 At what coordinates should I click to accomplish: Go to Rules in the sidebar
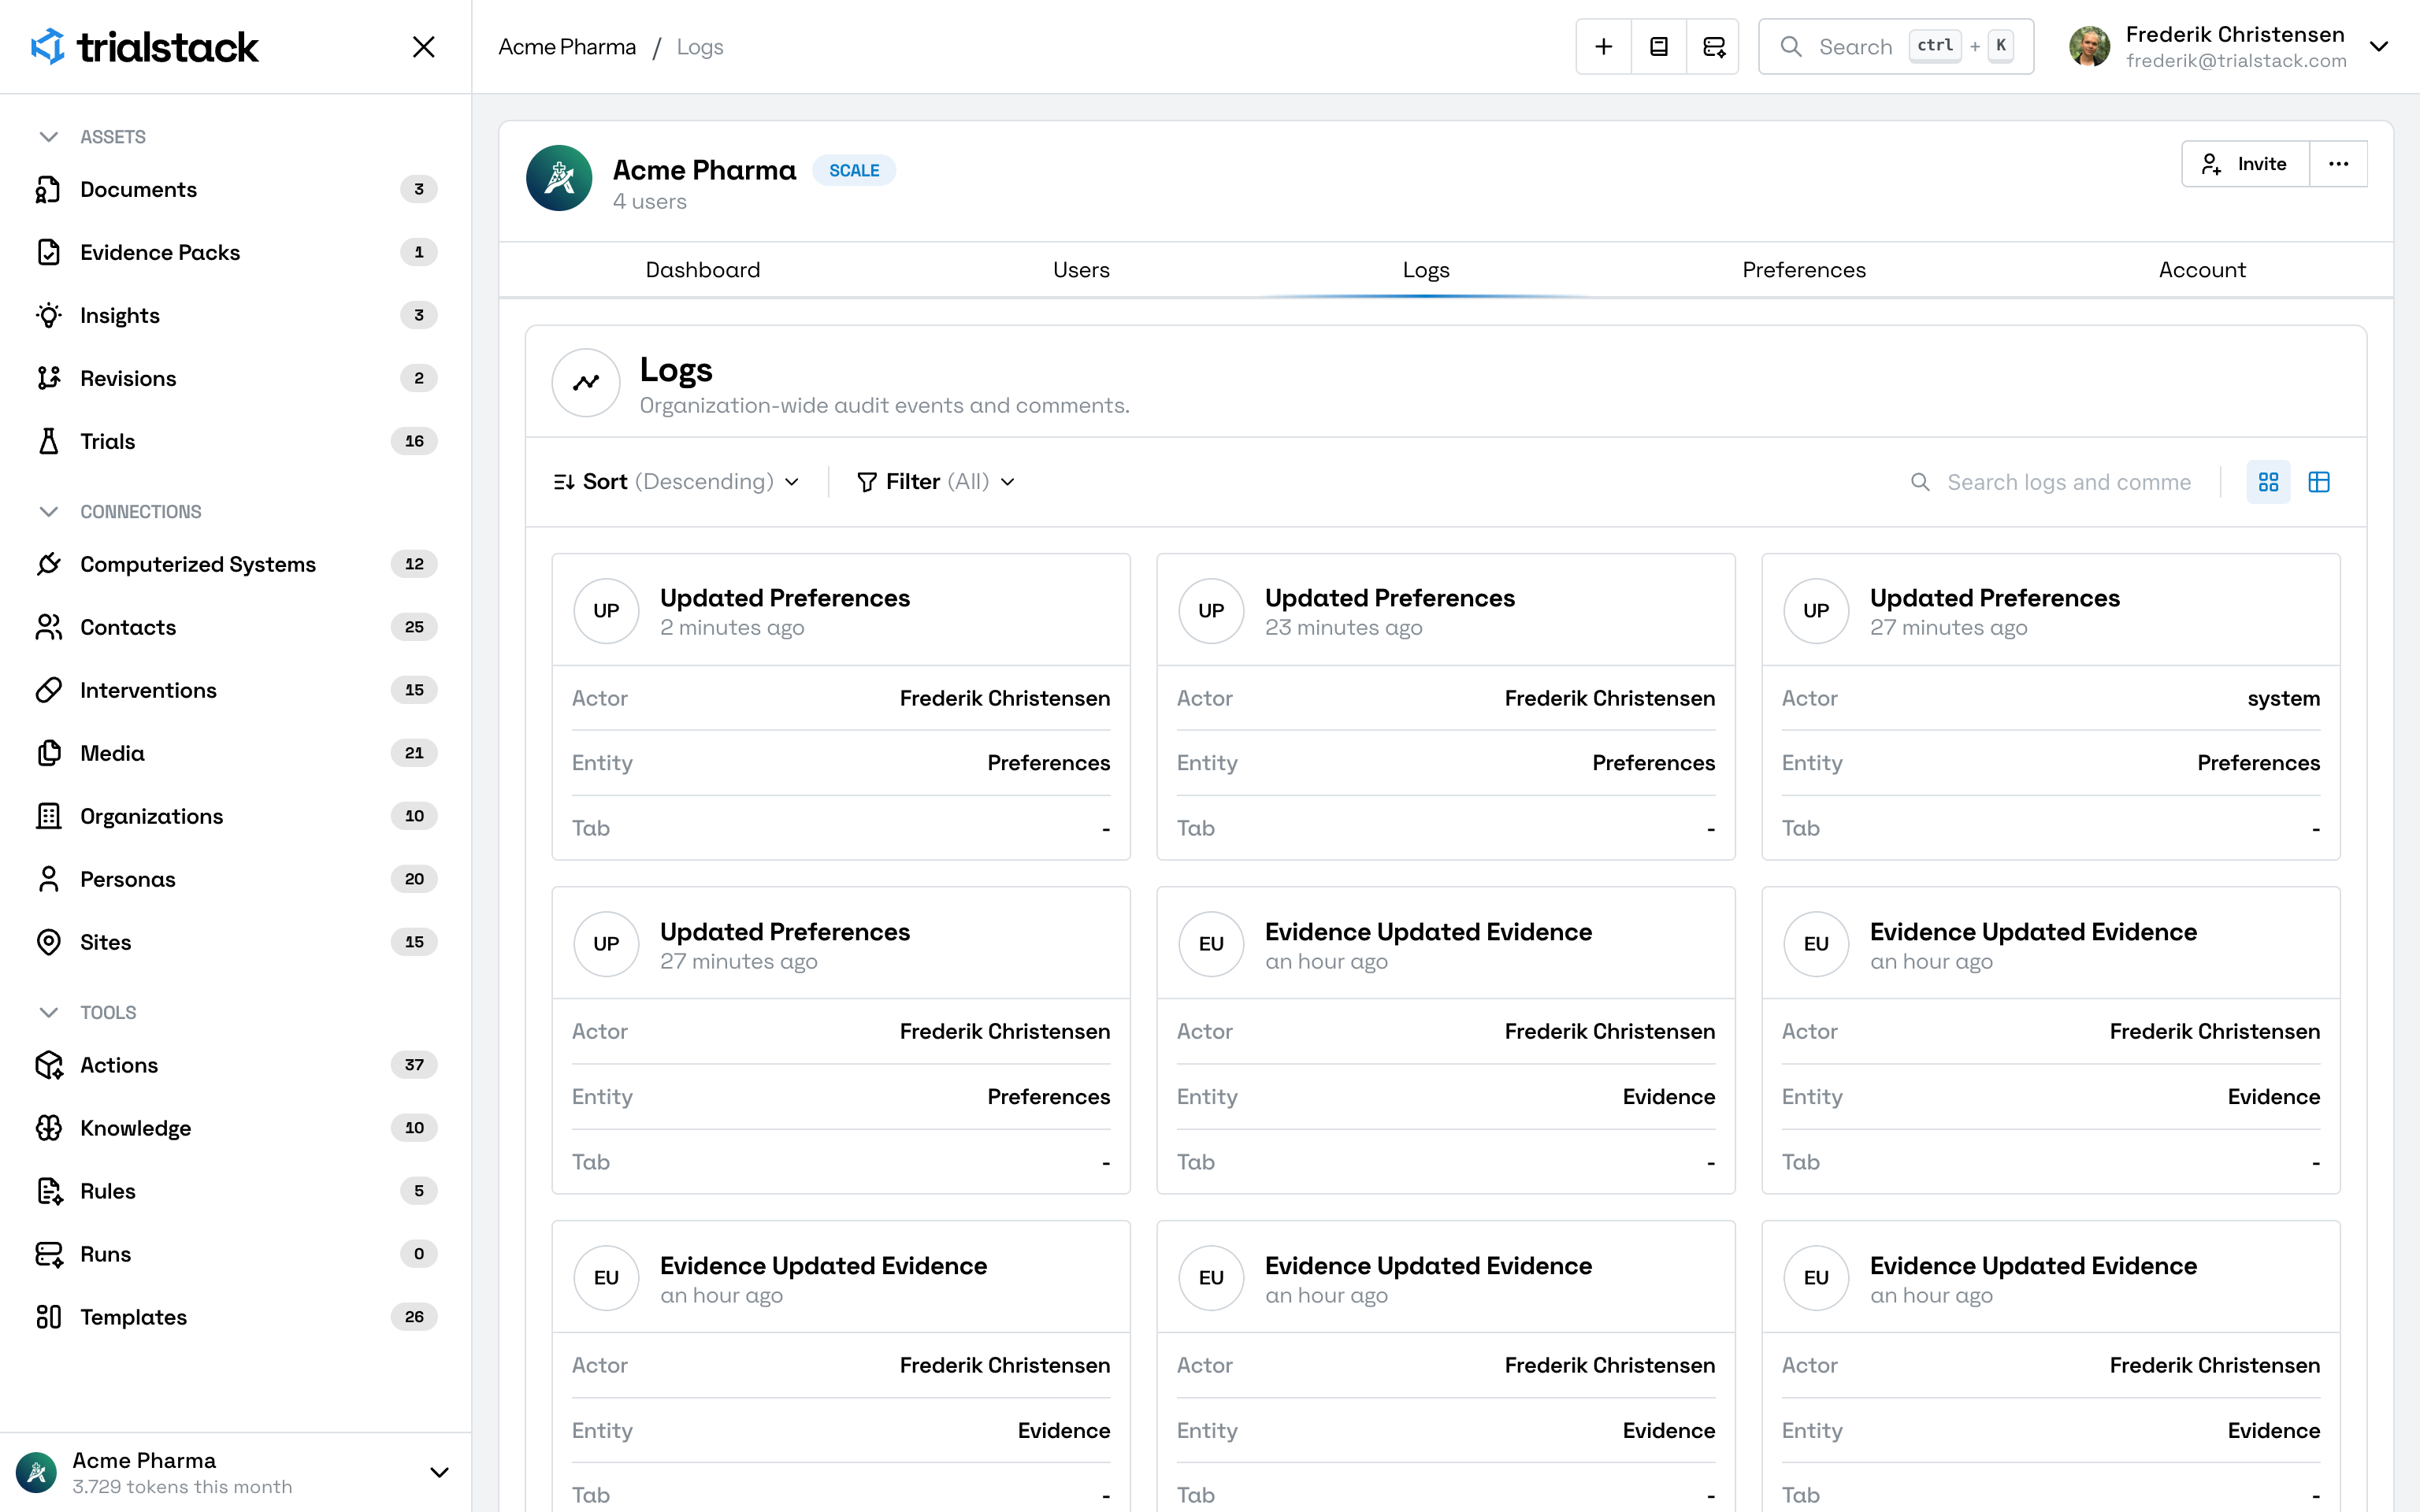coord(236,1191)
